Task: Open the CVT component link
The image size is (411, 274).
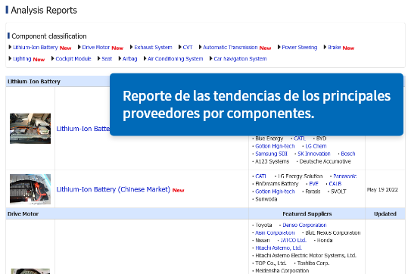Action: pos(188,48)
